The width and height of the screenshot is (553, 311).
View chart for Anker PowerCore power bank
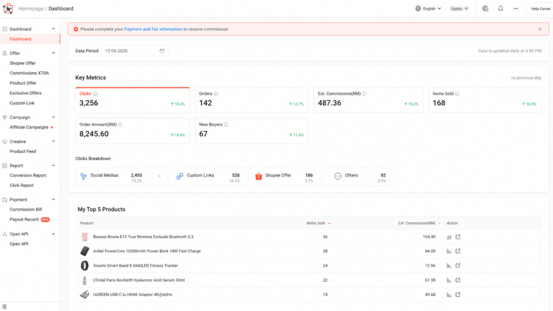(x=449, y=251)
